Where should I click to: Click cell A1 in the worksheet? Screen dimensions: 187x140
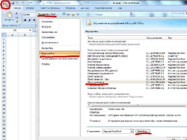tap(12, 39)
